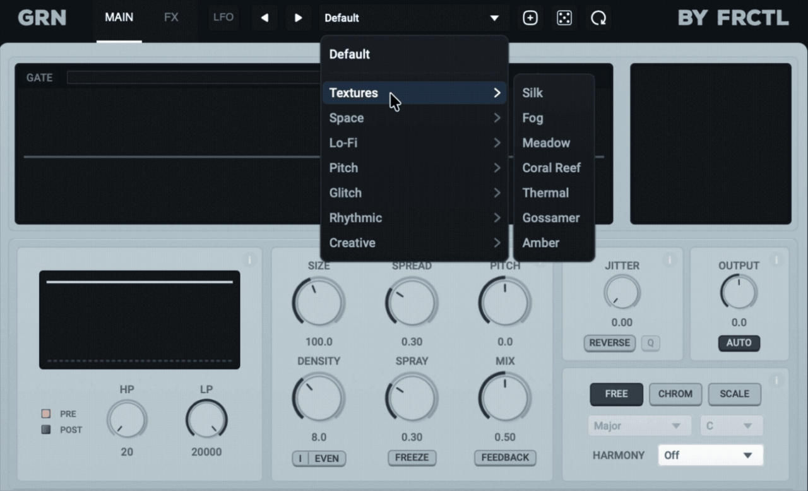Viewport: 808px width, 491px height.
Task: Click the previous preset arrow
Action: 264,18
